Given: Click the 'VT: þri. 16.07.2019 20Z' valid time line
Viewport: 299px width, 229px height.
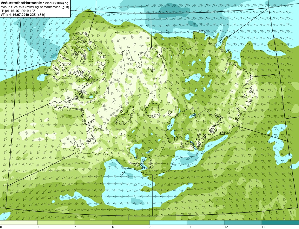Looking at the screenshot, I should tap(18, 14).
